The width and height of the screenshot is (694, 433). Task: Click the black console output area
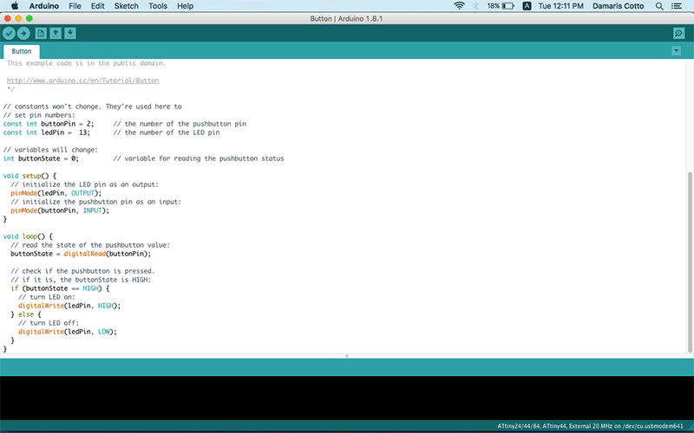[347, 398]
